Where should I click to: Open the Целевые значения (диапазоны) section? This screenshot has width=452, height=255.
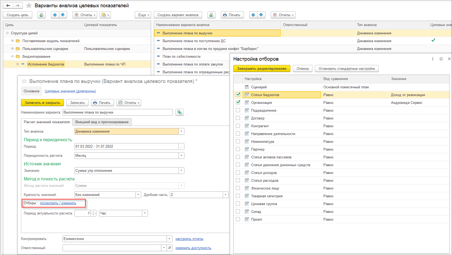pos(70,91)
